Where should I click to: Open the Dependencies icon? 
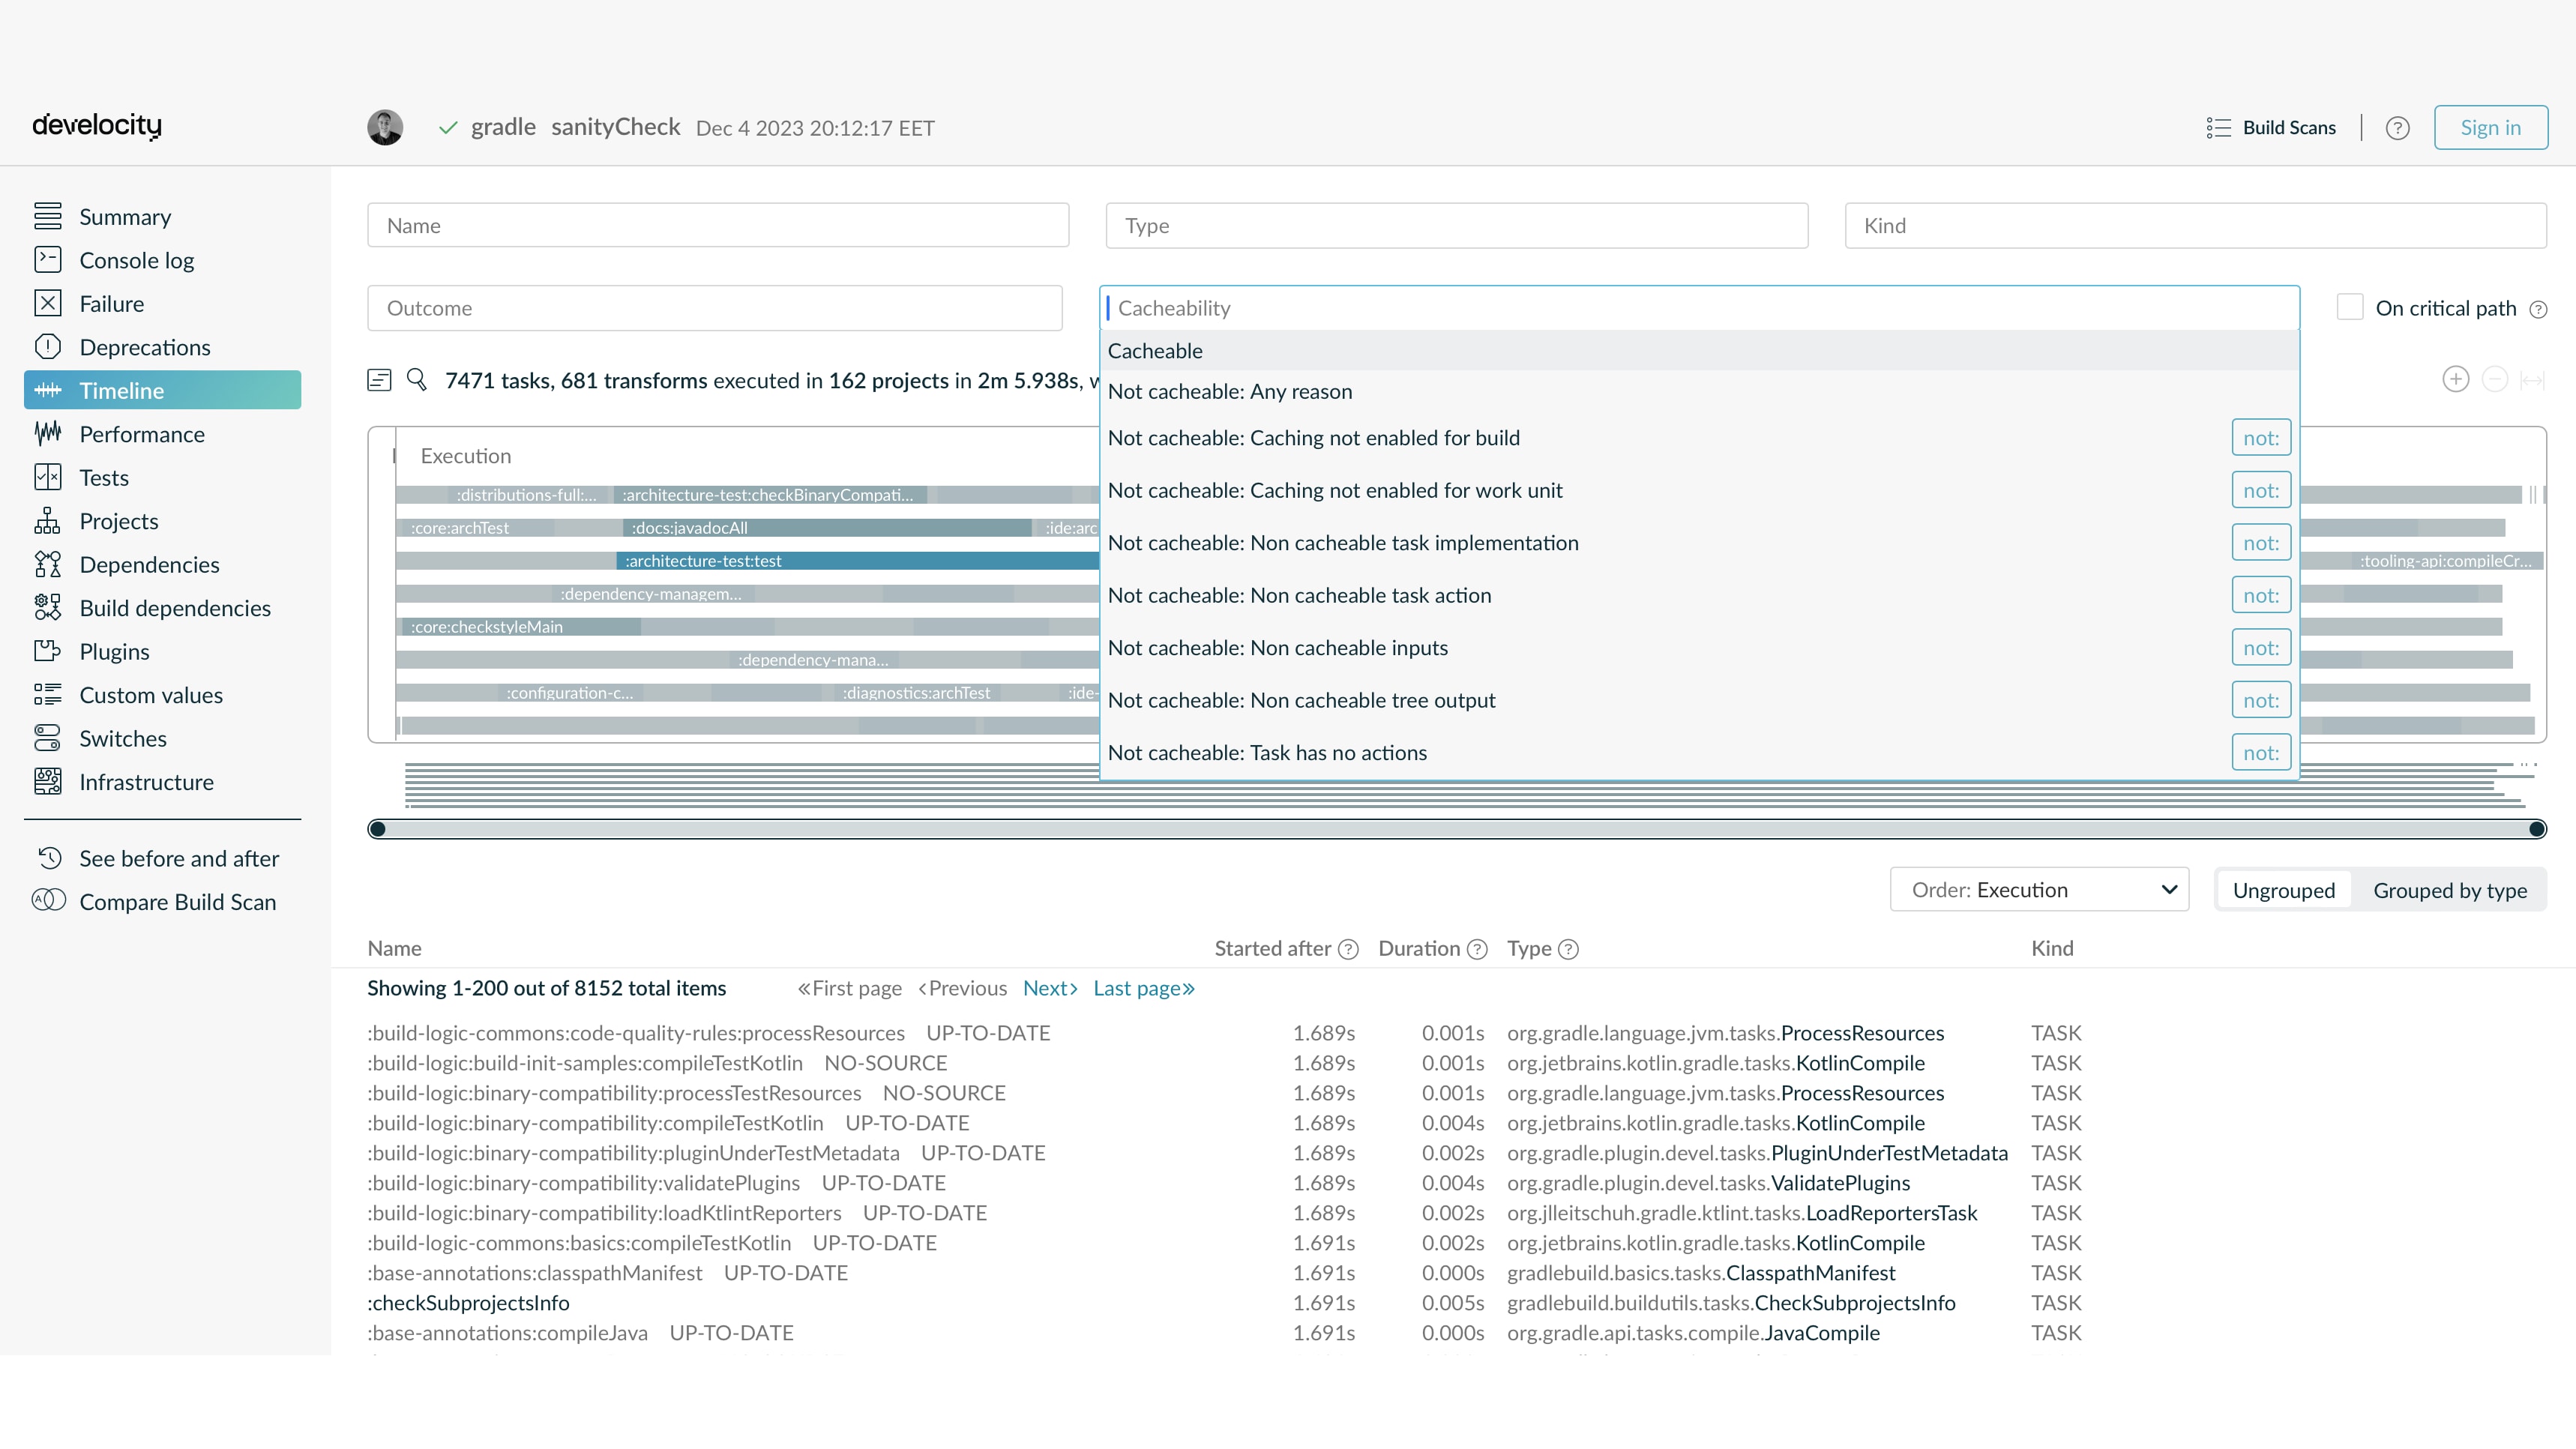[47, 564]
